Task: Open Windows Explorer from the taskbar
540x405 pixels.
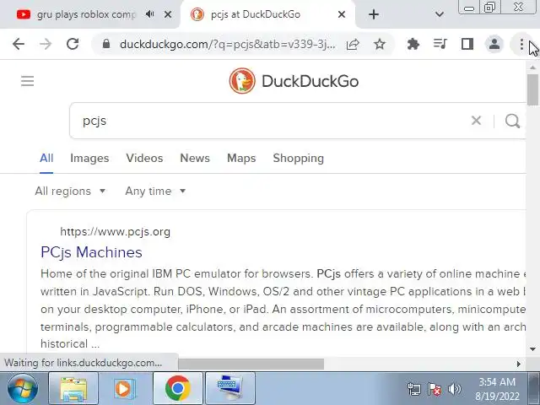Action: point(73,388)
